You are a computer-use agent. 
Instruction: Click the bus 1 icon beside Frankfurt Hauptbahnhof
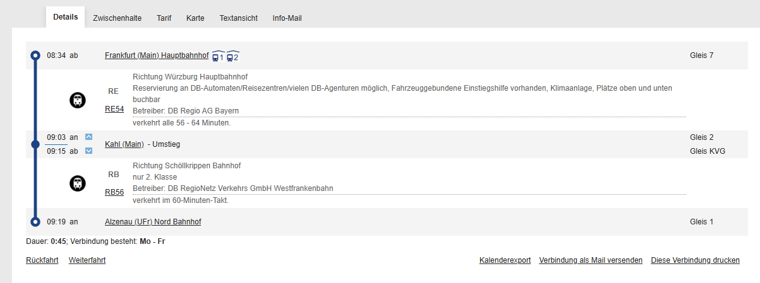[x=218, y=56]
